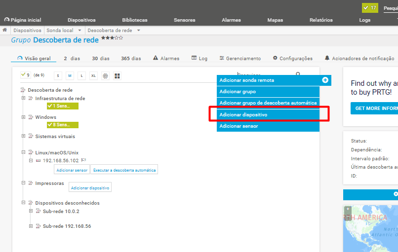398x252 pixels.
Task: Expand the Infraestrutura de rede group
Action: click(23, 98)
